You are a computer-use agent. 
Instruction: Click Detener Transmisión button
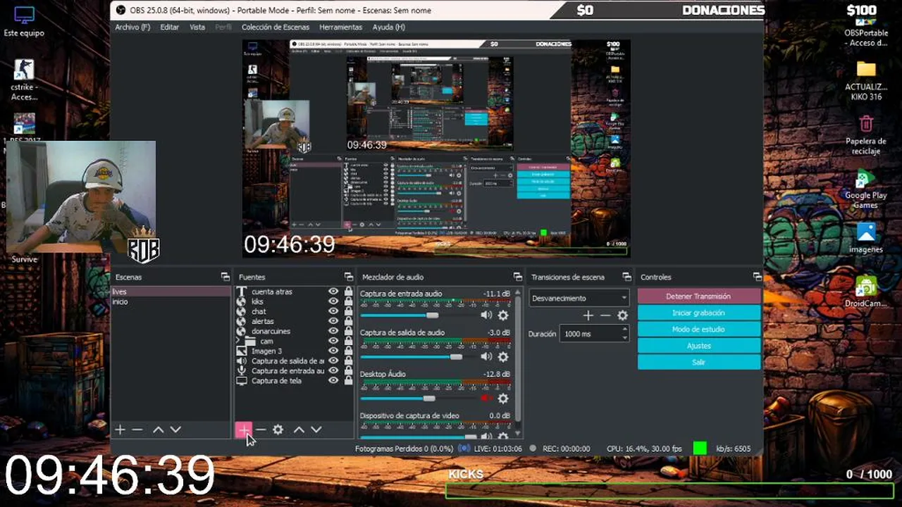[699, 296]
